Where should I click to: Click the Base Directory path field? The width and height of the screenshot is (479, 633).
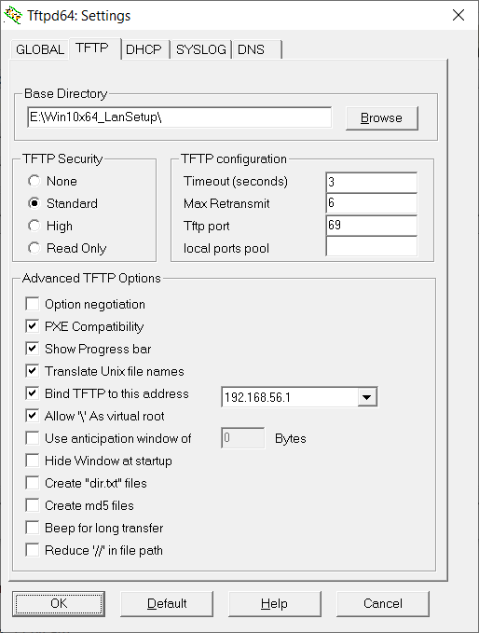(x=180, y=117)
